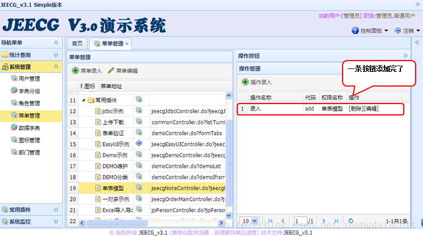Image resolution: width=423 pixels, height=236 pixels.
Task: Collapse the navigation menu panel
Action: (x=56, y=42)
